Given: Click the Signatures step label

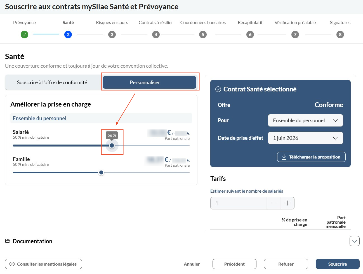Looking at the screenshot, I should (x=340, y=23).
